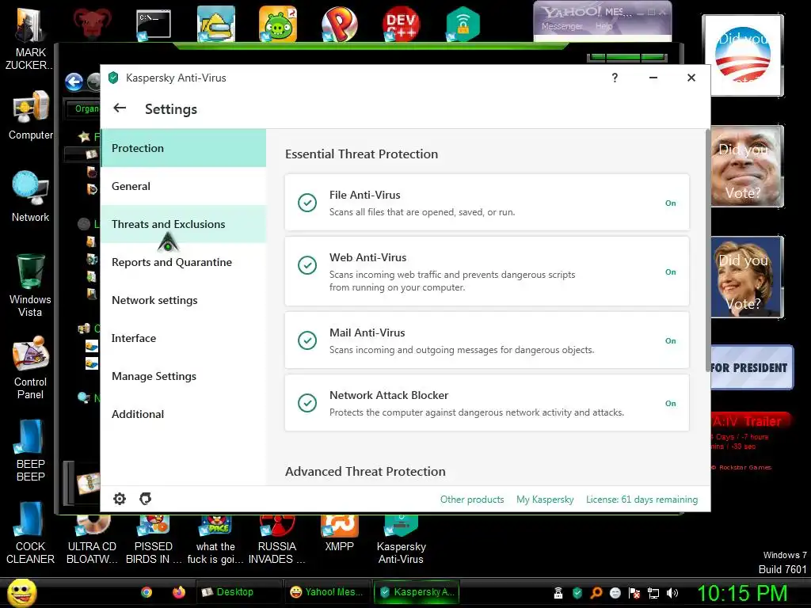Open the Peggle P ball shortcut
This screenshot has height=608, width=811.
coord(339,24)
